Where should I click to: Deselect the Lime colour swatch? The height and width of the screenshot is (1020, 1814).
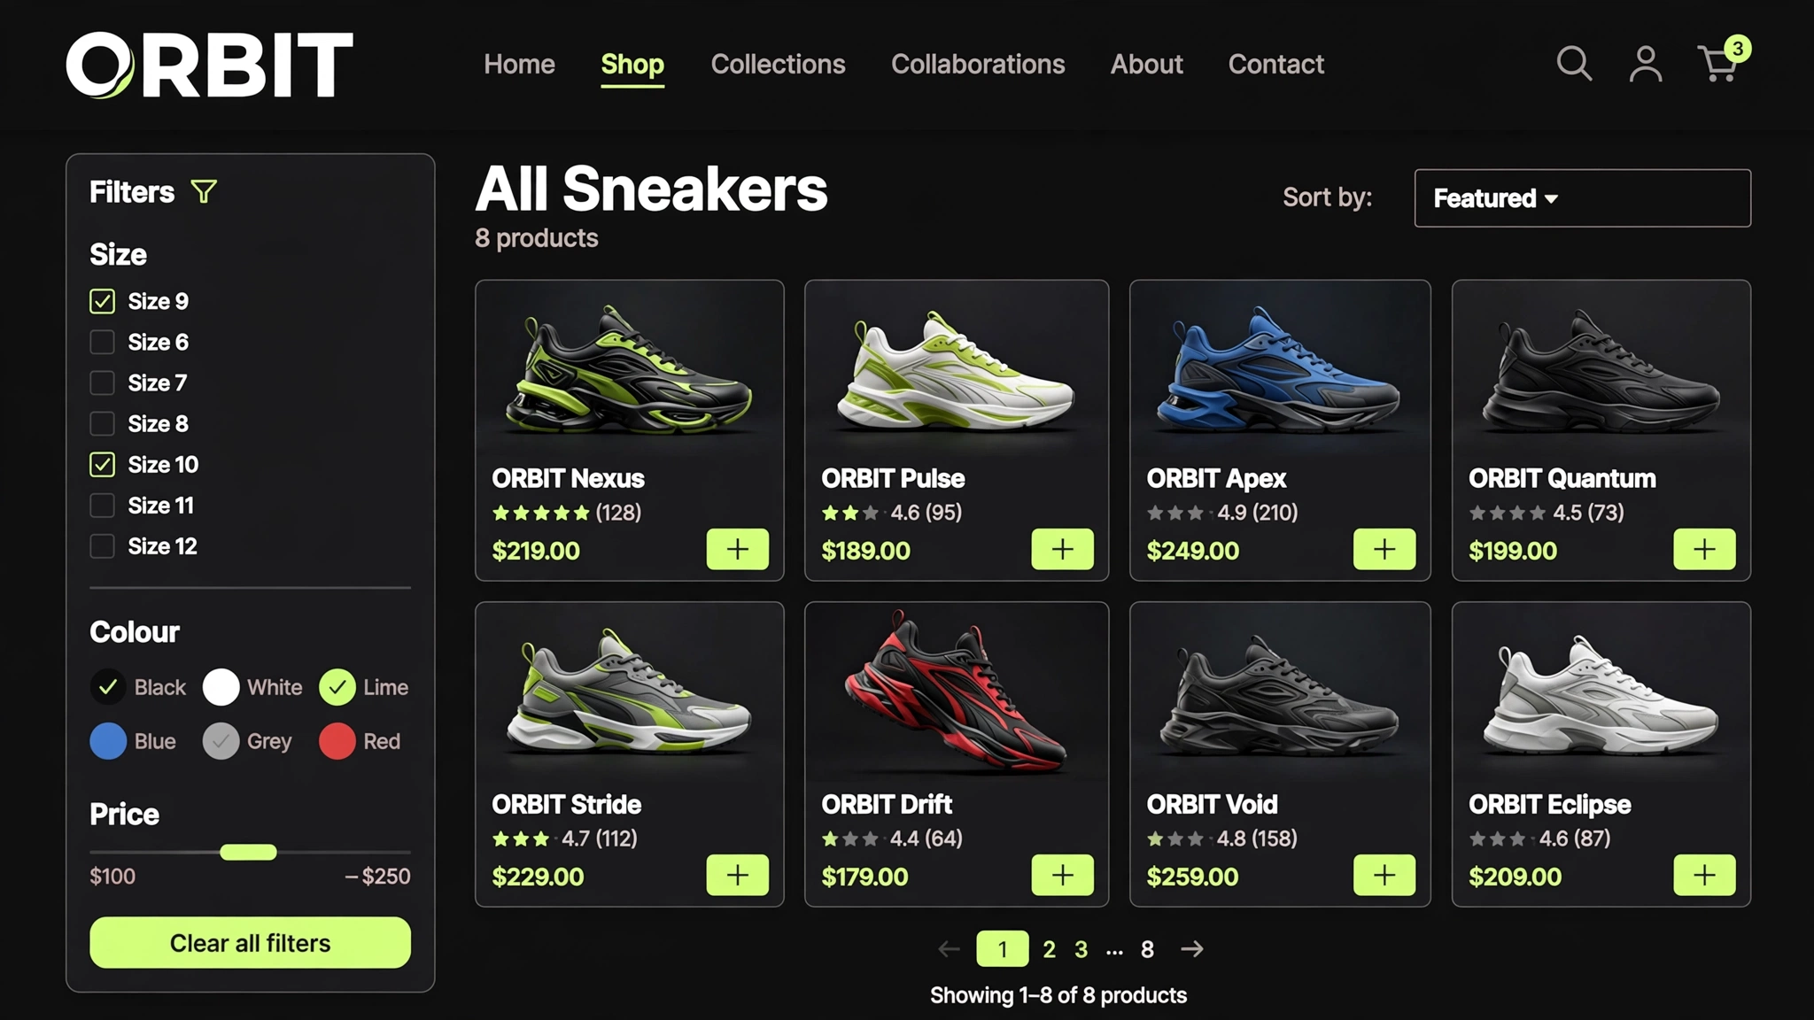point(337,687)
